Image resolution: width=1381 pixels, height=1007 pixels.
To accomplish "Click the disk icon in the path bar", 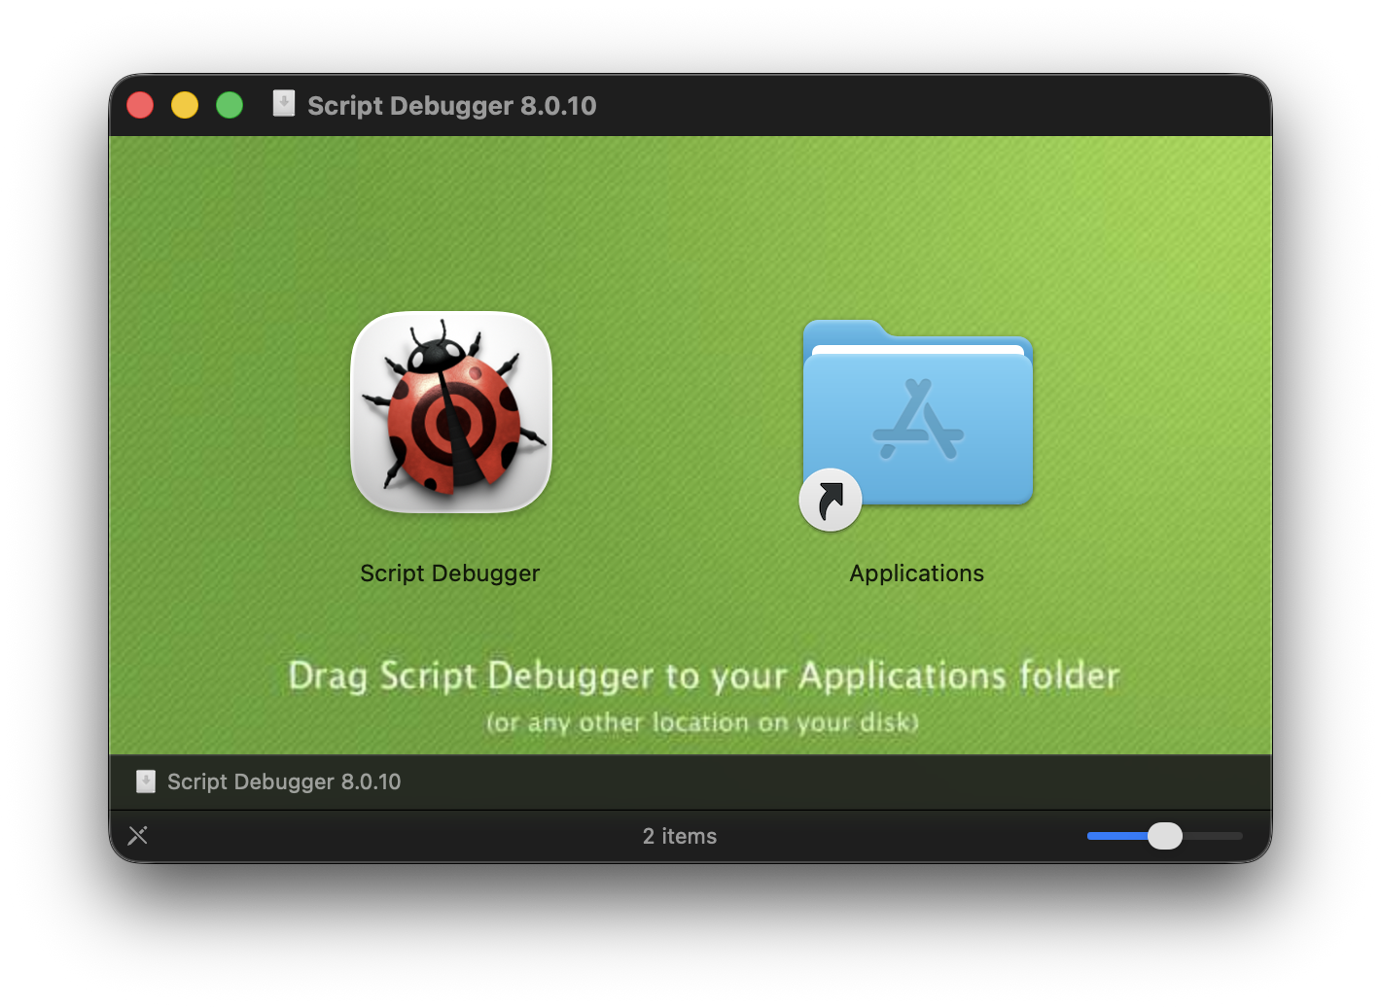I will pos(145,781).
